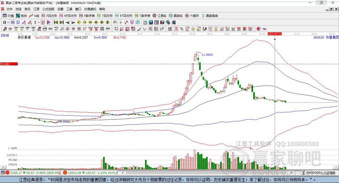339x183 pixels.
Task: Open the 浏览 menu
Action: pos(19,9)
